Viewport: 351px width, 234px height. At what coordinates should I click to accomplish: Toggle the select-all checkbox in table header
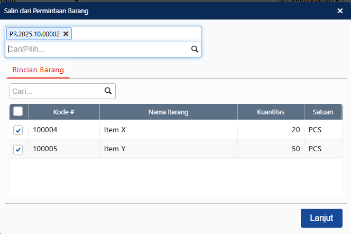coord(18,111)
